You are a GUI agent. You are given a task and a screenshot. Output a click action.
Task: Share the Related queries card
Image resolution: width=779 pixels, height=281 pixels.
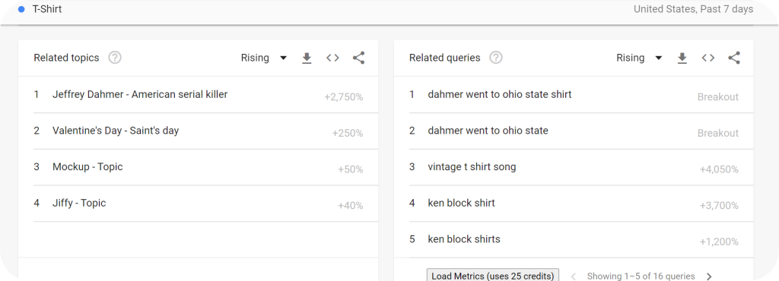pos(734,58)
